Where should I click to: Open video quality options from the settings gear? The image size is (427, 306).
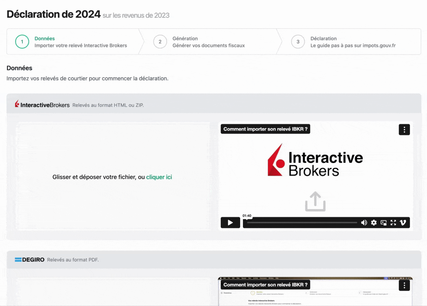tap(374, 223)
